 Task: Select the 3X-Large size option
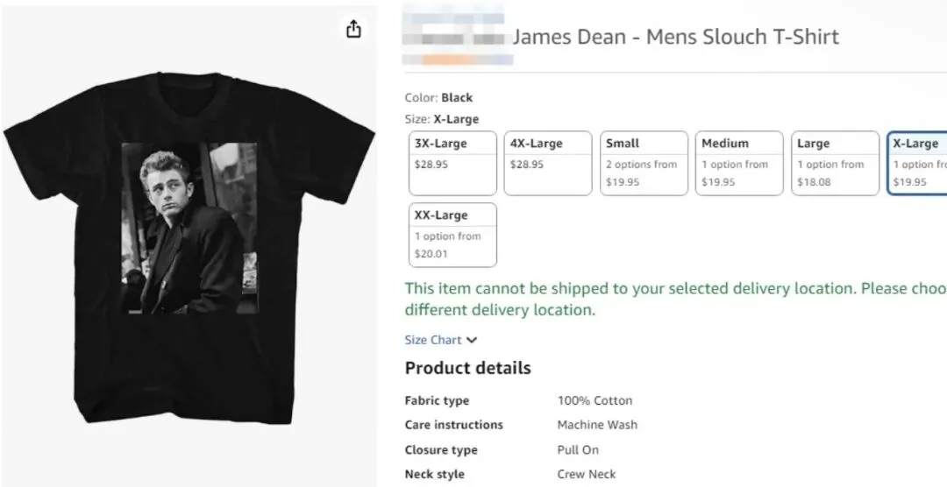pos(452,163)
